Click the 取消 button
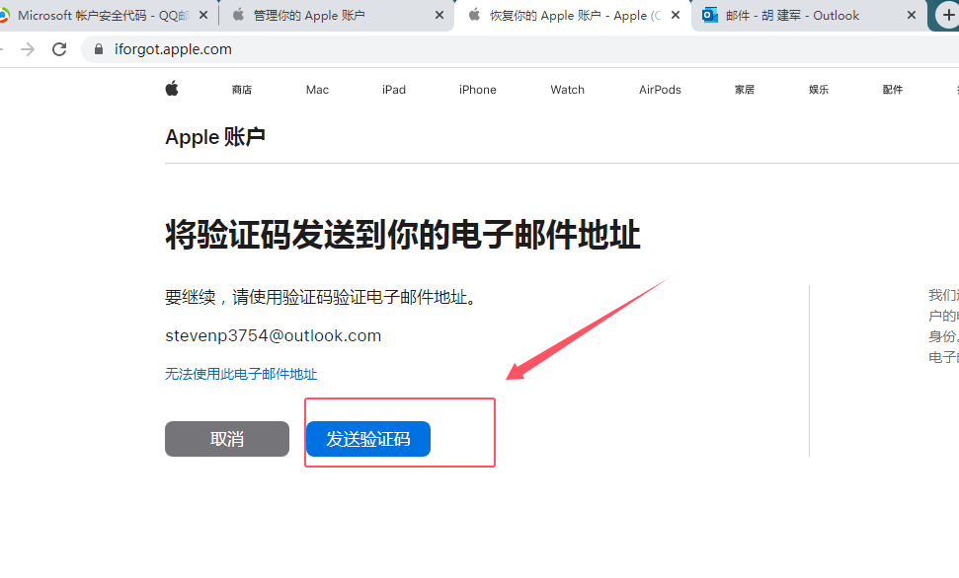 tap(227, 439)
